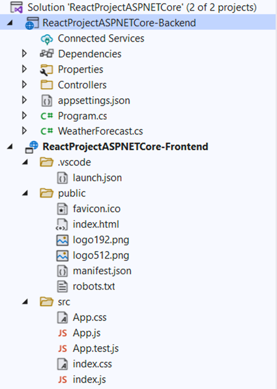Click the C# icon beside WeatherForecast.cs
This screenshot has height=389, width=277.
click(x=47, y=131)
